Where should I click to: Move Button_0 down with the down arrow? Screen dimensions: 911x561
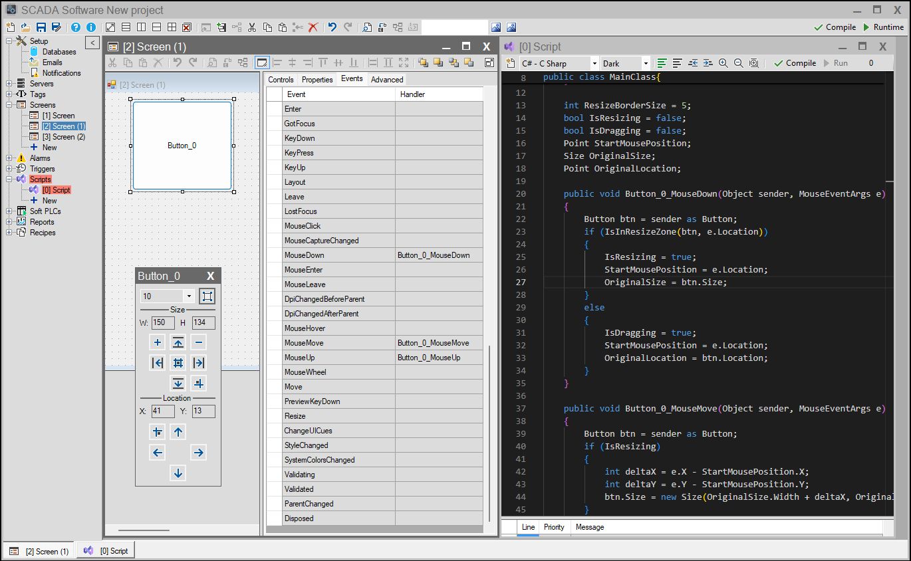178,473
